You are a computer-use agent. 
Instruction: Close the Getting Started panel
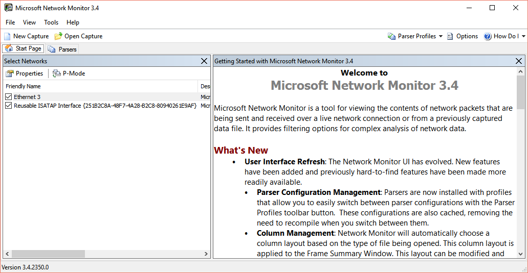519,61
